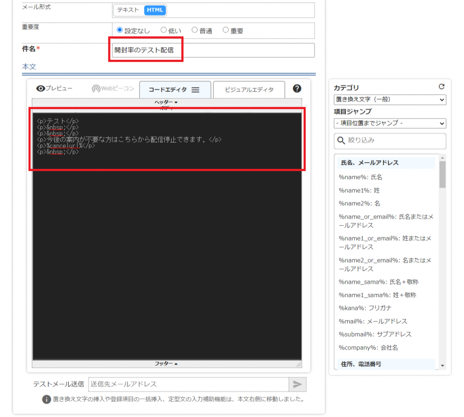This screenshot has width=464, height=417.
Task: Click the test mail address input
Action: [x=188, y=384]
